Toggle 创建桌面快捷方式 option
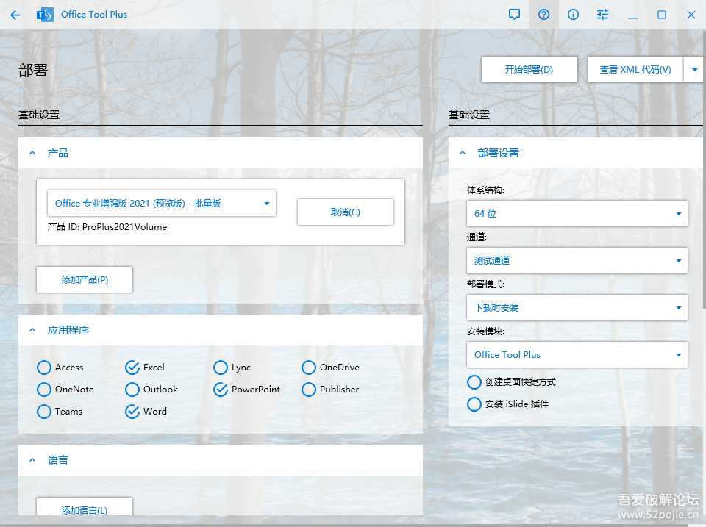Screen dimensions: 706x527 [474, 382]
